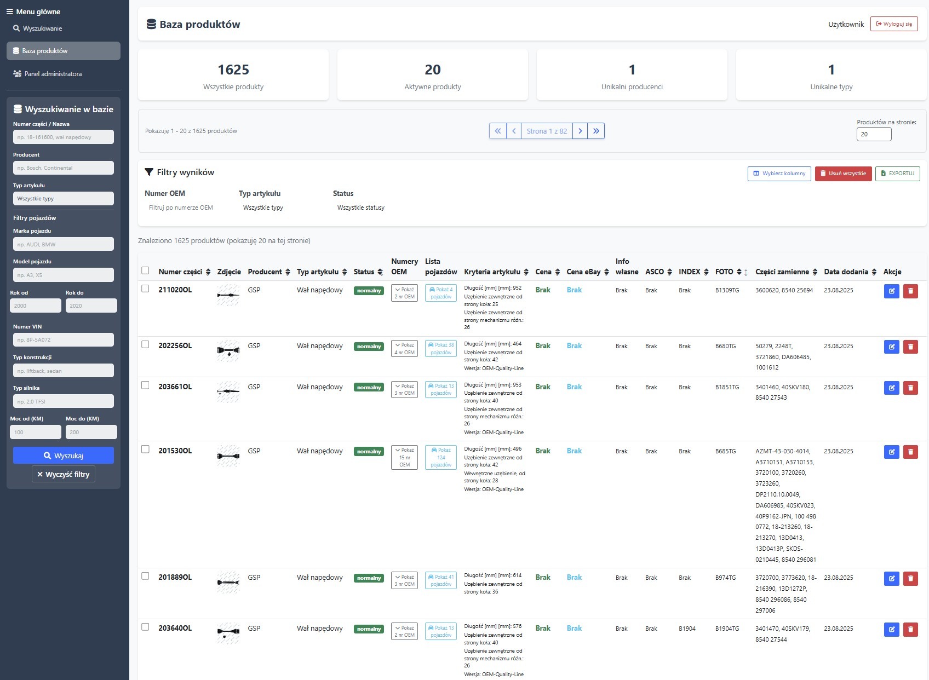Screen dimensions: 929x680
Task: Select the row checkbox for 203661OL
Action: click(x=145, y=385)
